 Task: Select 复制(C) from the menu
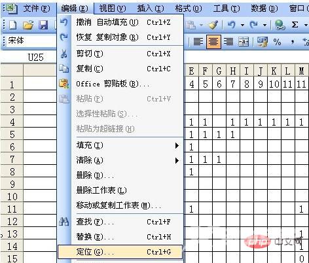click(120, 69)
